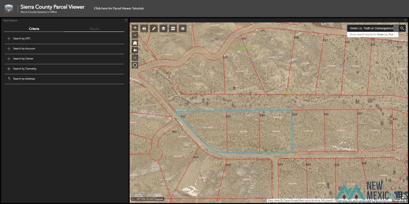Open the Parcel Viewer Tutorials link
The width and height of the screenshot is (409, 204).
[x=119, y=8]
